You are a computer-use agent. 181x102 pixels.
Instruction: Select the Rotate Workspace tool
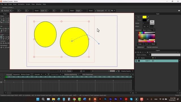point(6,48)
